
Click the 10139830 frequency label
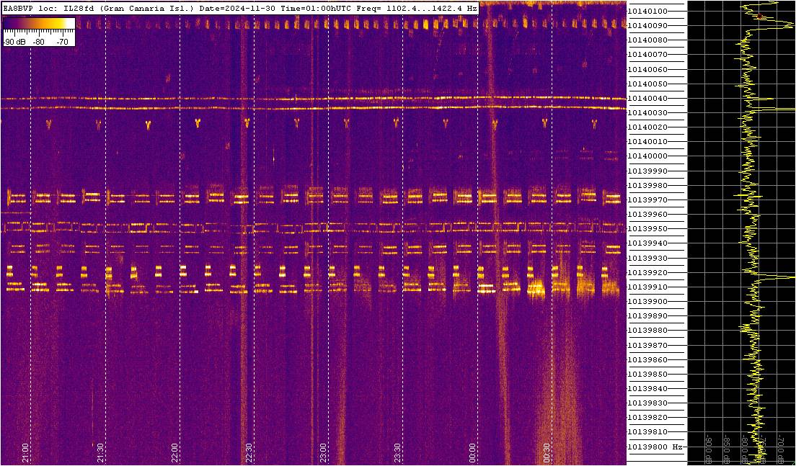647,403
